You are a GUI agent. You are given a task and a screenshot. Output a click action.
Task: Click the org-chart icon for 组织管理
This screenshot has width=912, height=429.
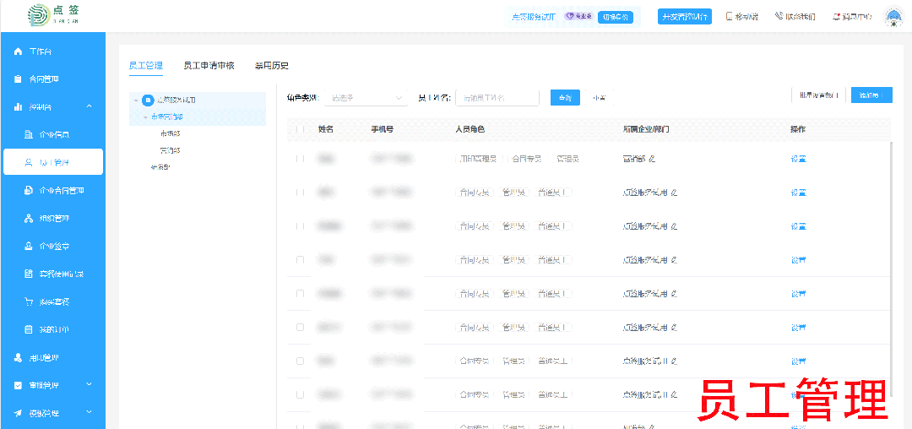[x=29, y=219]
